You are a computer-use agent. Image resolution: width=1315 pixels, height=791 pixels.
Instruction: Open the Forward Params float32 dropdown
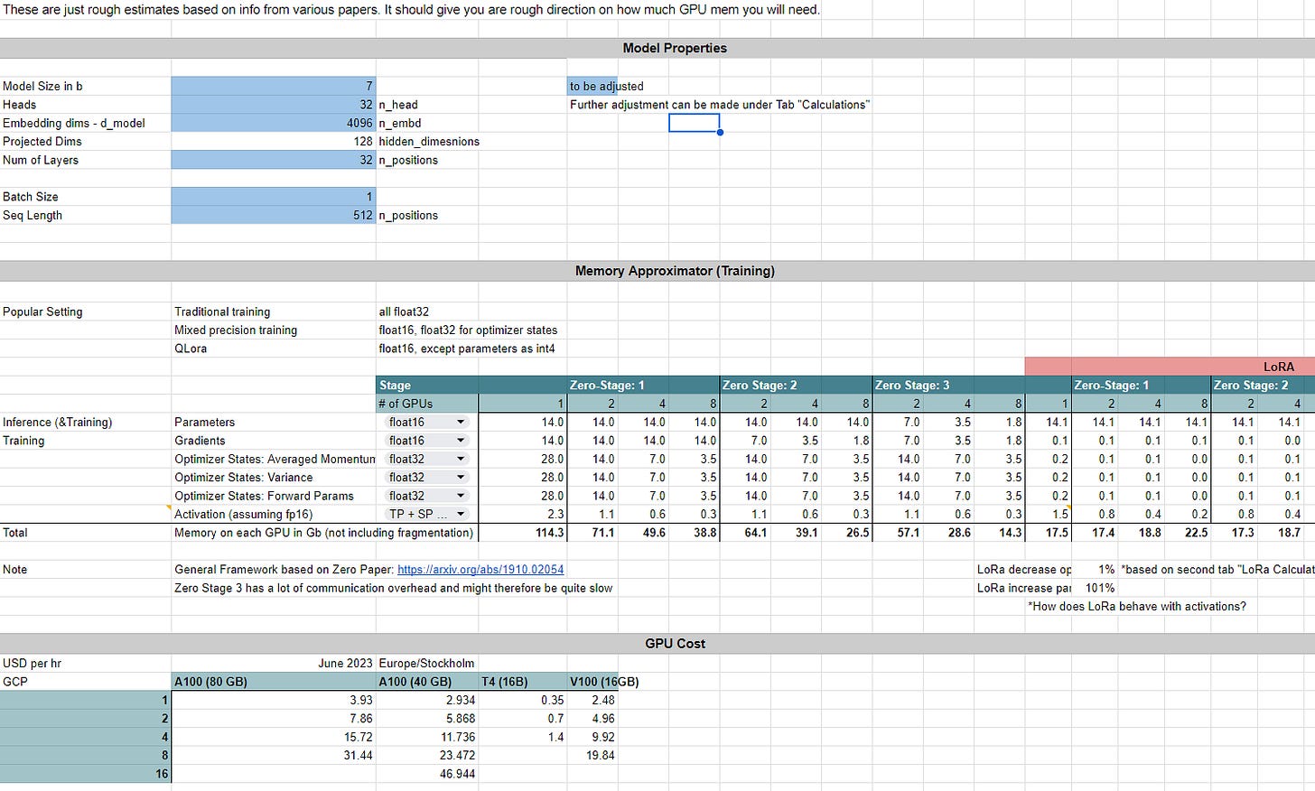pyautogui.click(x=427, y=496)
